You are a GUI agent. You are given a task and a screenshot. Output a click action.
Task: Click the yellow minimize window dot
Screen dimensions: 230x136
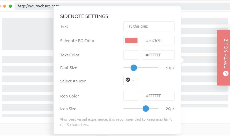[5, 6]
